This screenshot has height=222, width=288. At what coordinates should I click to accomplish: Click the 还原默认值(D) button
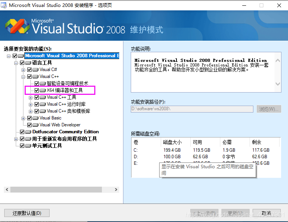[27, 213]
